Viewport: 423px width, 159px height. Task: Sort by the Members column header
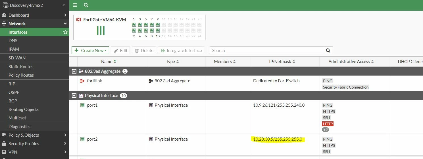(225, 61)
